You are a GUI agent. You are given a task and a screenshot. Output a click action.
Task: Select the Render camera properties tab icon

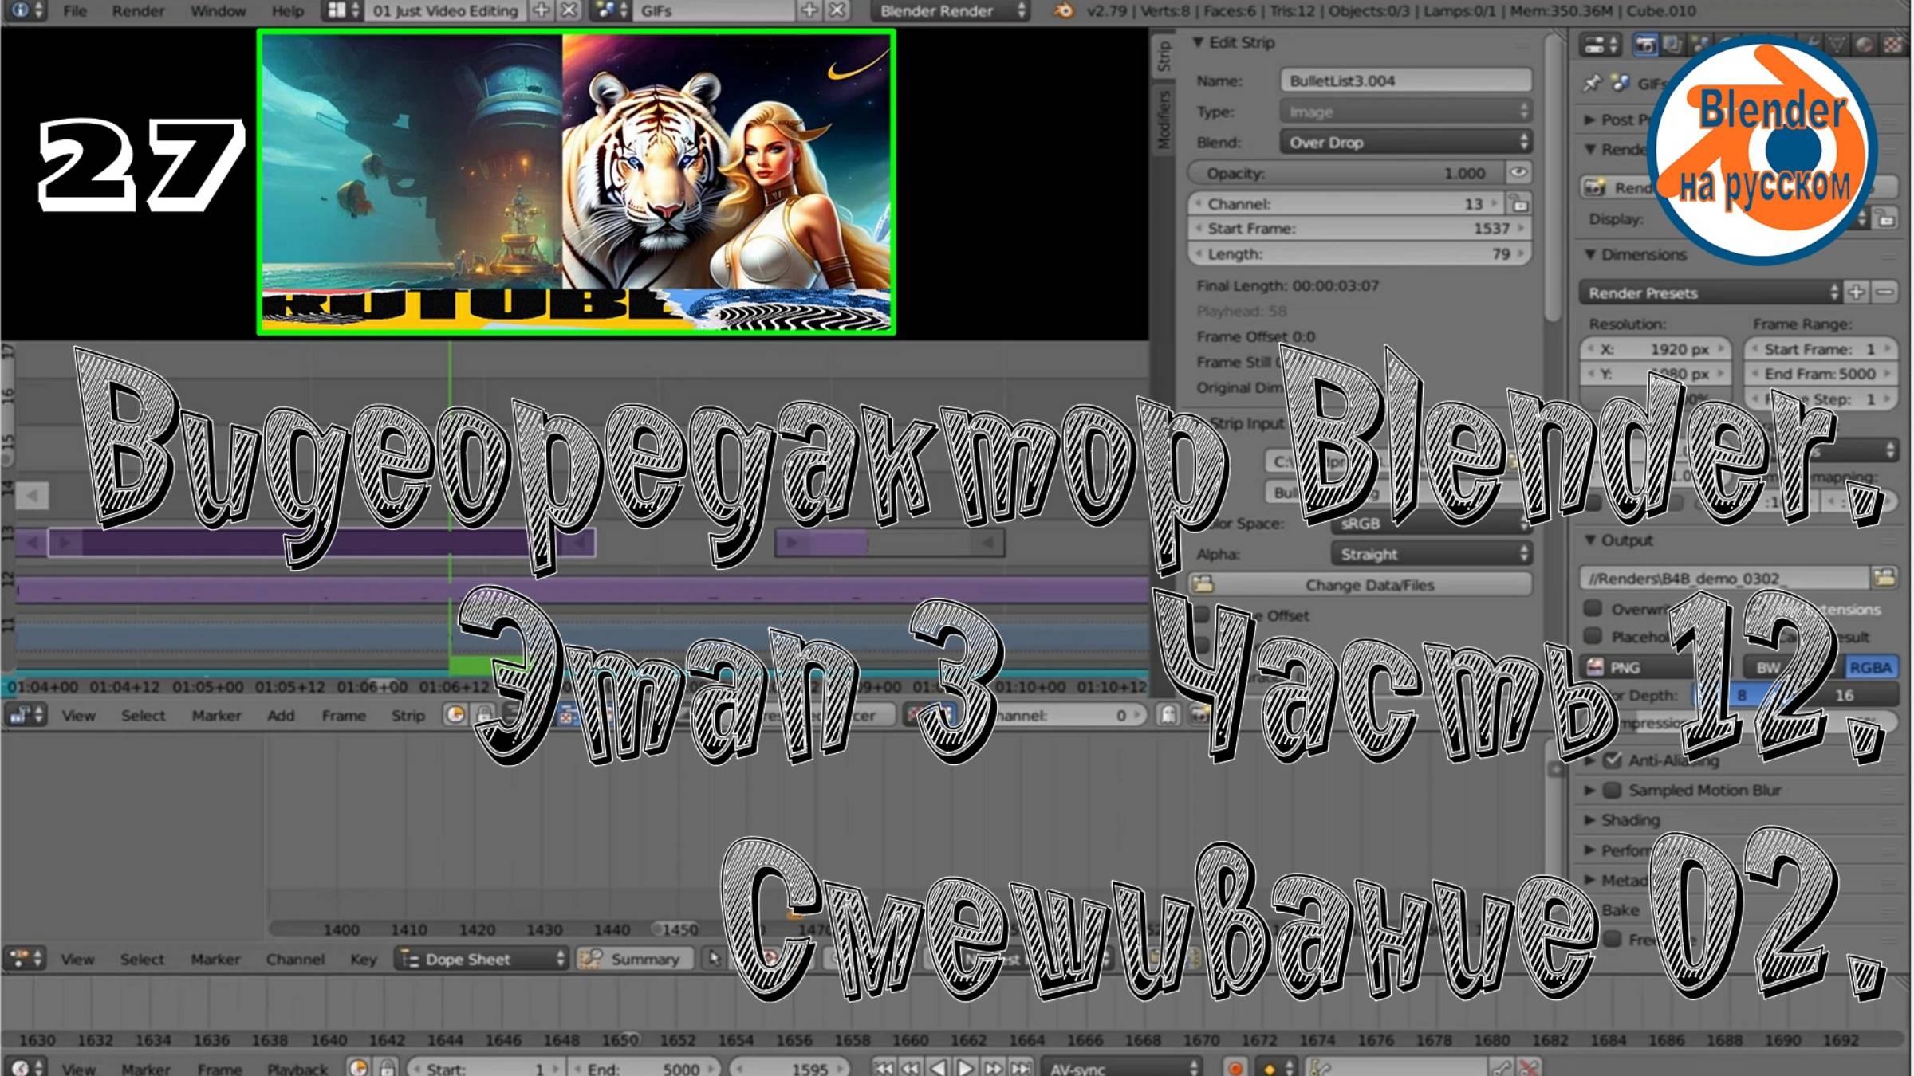1644,45
